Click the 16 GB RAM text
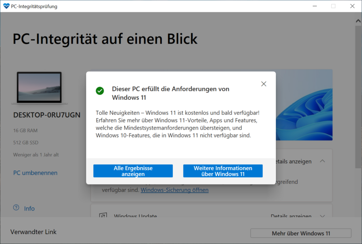Image resolution: width=362 pixels, height=244 pixels. pos(25,131)
